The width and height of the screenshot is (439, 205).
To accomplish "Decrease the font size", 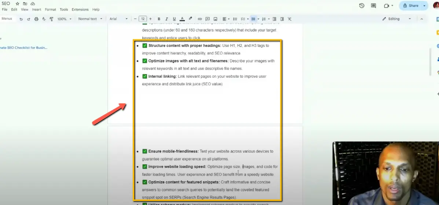I will click(x=135, y=19).
